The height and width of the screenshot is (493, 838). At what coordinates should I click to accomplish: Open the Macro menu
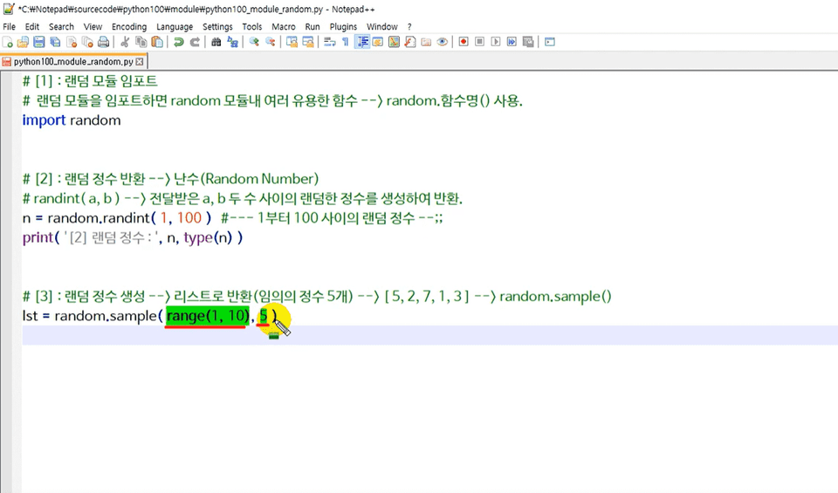pos(283,27)
